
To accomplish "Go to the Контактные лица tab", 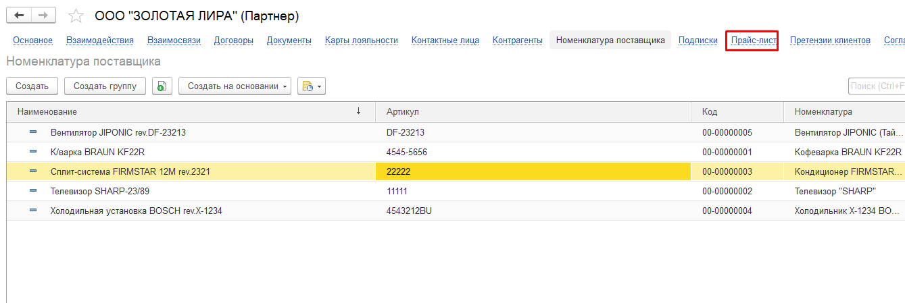I will tap(445, 40).
